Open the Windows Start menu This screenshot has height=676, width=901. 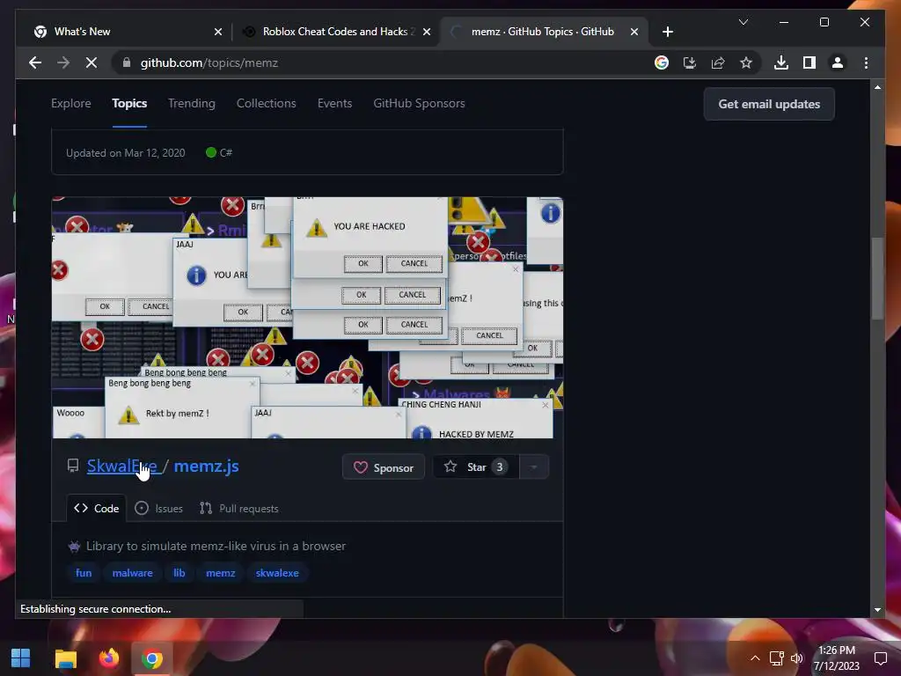point(21,658)
